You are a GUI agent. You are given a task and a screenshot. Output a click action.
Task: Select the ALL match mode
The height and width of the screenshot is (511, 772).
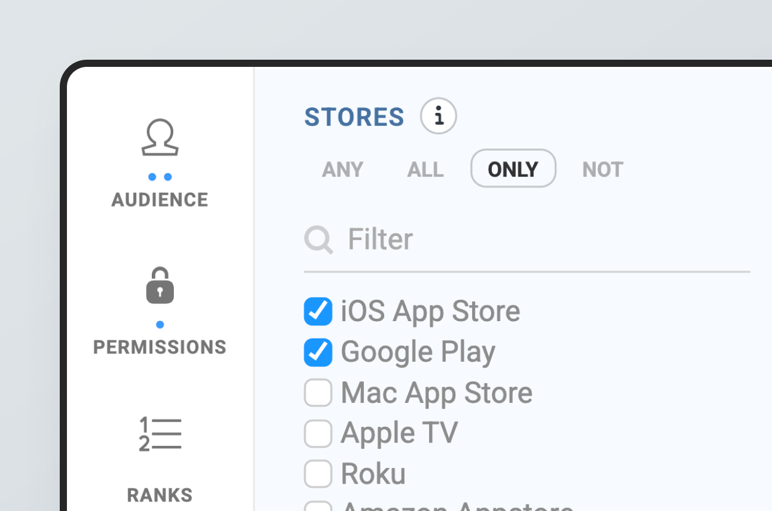coord(425,170)
